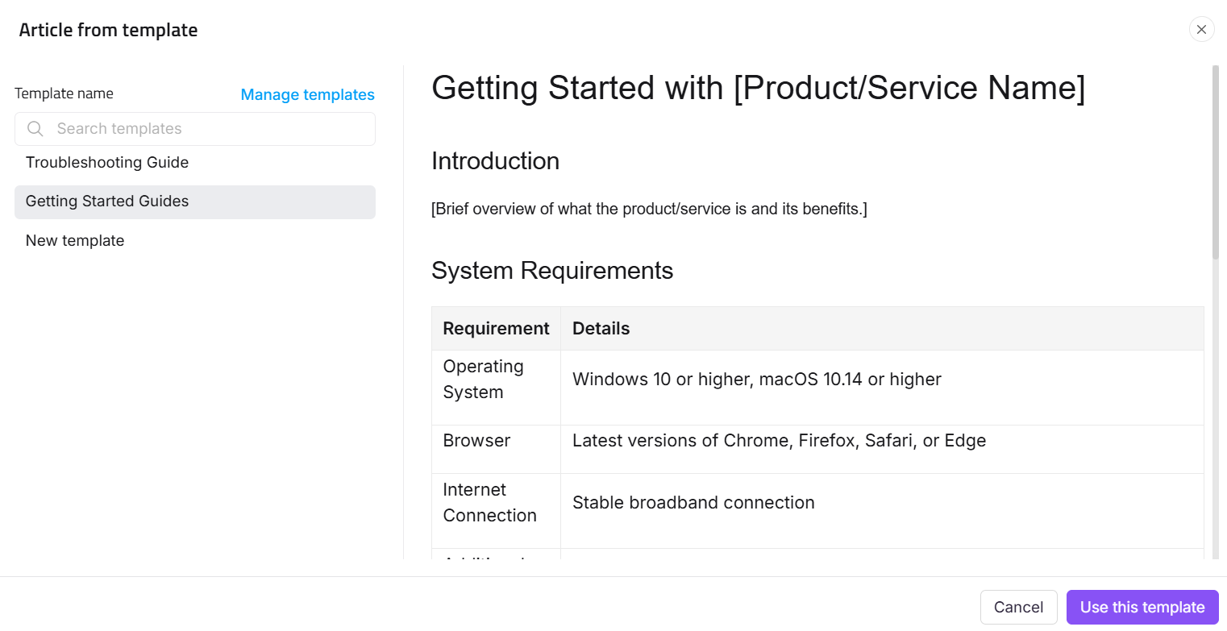This screenshot has height=631, width=1227.
Task: Open the Manage templates panel
Action: coord(307,94)
